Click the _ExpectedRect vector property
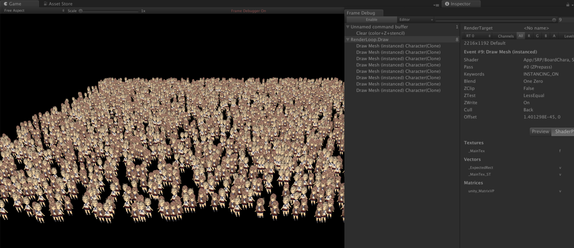The image size is (574, 248). click(x=480, y=167)
